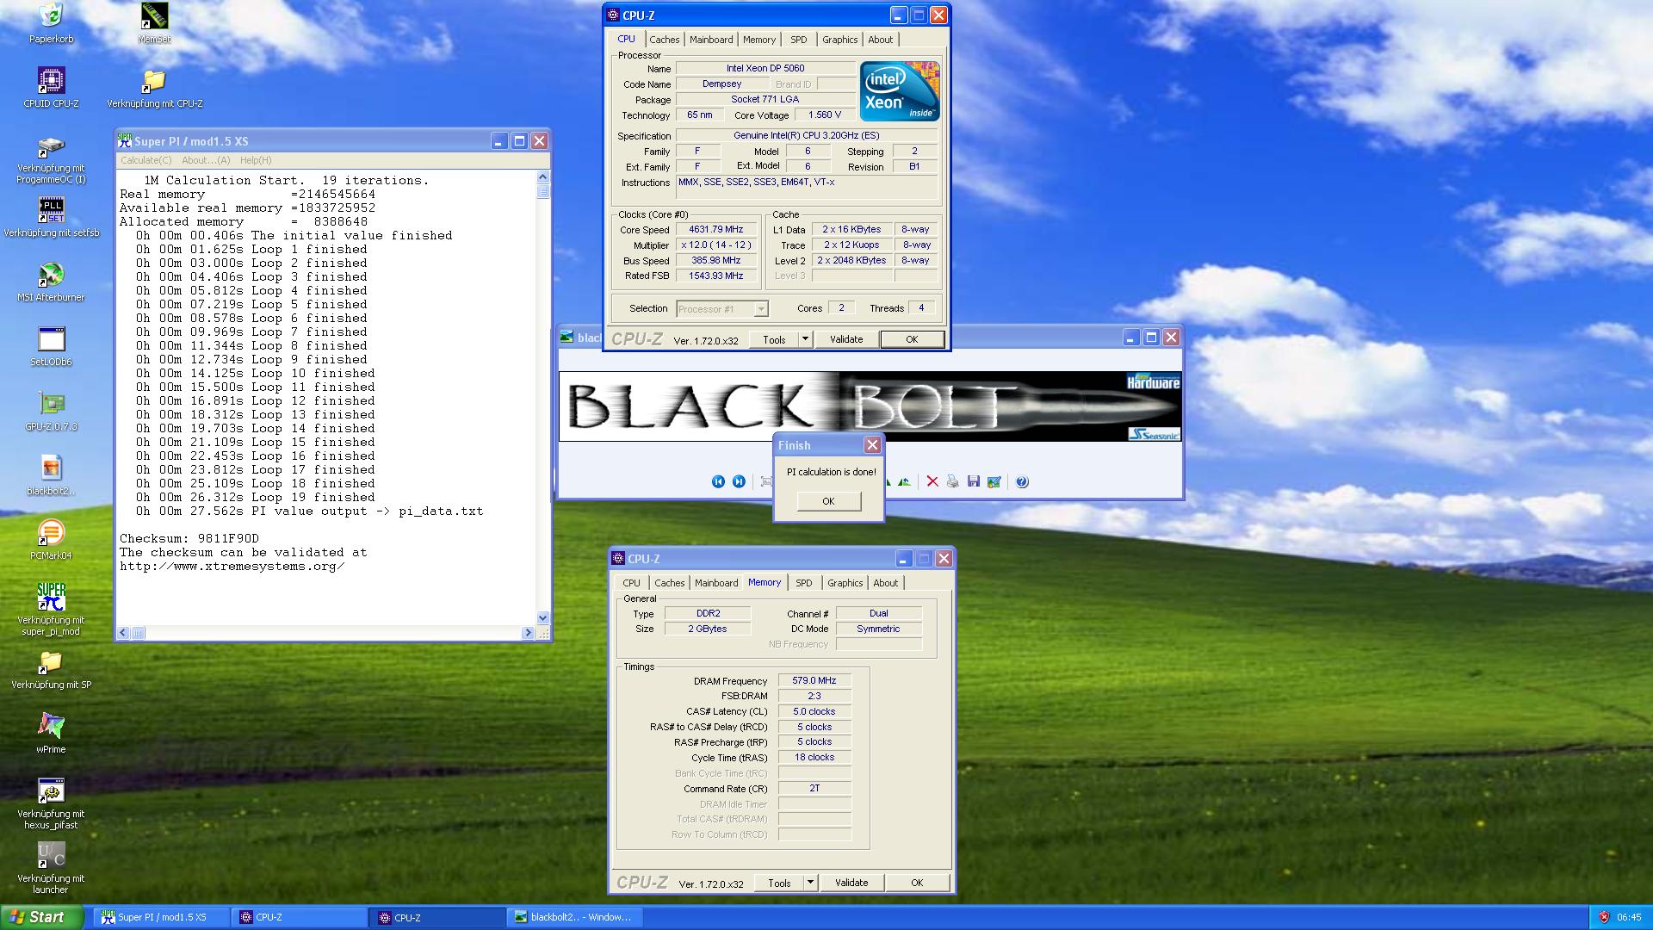
Task: Confirm the PI calculation Finish dialog
Action: point(828,501)
